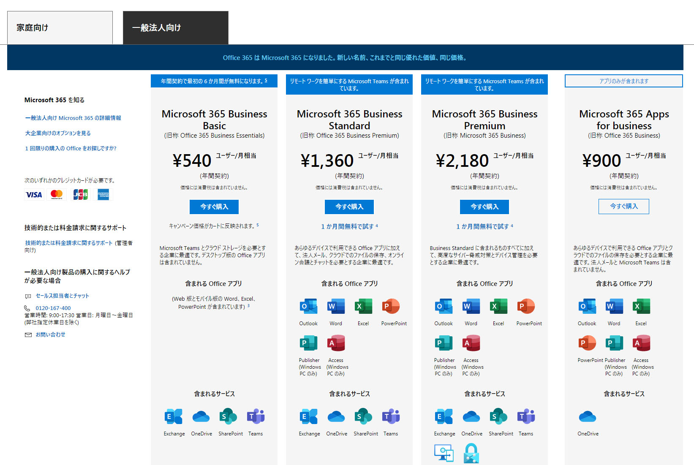Click Outlook icon in Business Premium
Screen dimensions: 694x465
[444, 306]
